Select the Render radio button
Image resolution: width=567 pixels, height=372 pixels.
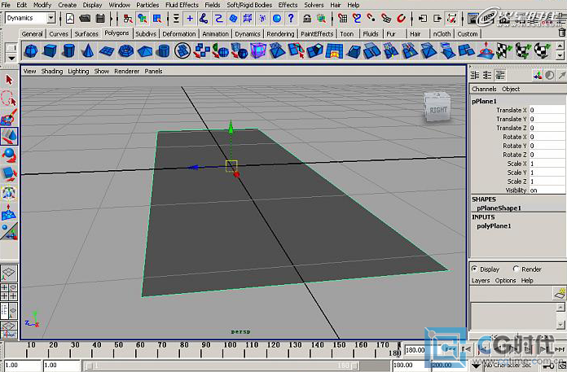[516, 269]
